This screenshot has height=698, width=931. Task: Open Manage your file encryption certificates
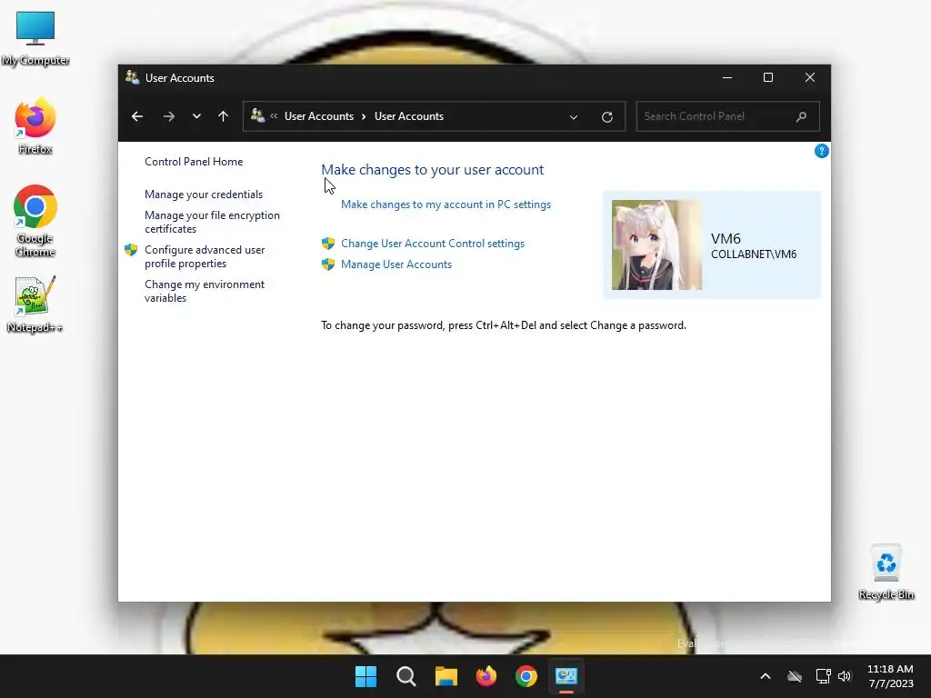(212, 222)
